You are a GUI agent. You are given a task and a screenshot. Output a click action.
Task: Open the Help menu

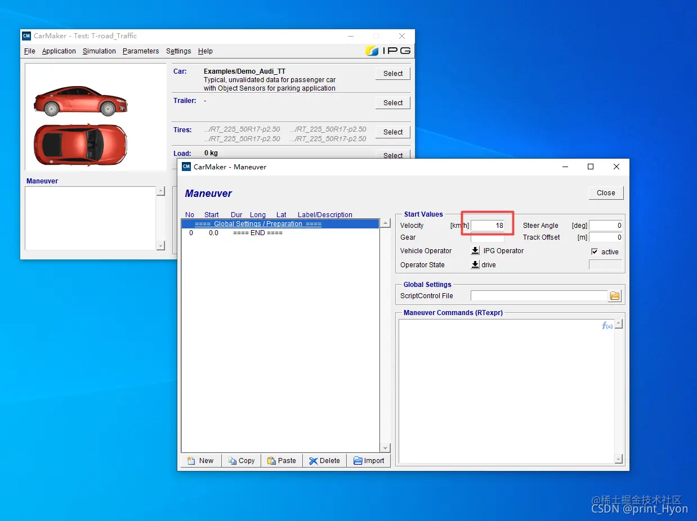click(205, 51)
